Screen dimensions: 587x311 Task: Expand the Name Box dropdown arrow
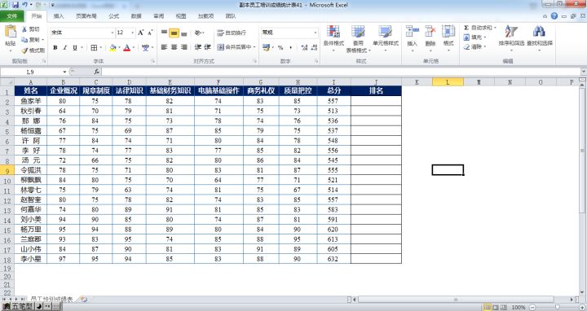point(64,72)
